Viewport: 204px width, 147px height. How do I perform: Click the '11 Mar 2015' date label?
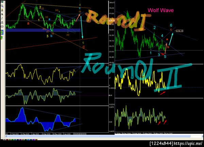point(25,134)
